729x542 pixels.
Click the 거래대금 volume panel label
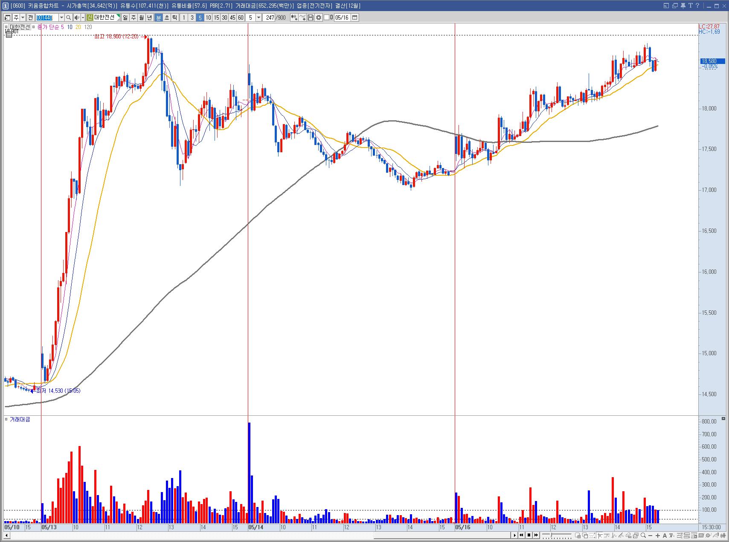coord(20,419)
